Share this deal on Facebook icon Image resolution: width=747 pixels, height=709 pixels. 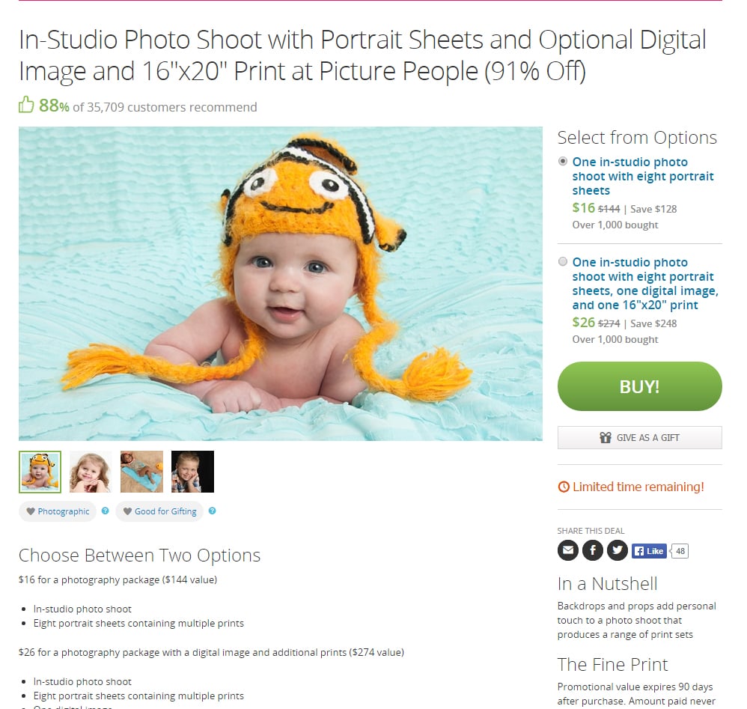(x=593, y=550)
